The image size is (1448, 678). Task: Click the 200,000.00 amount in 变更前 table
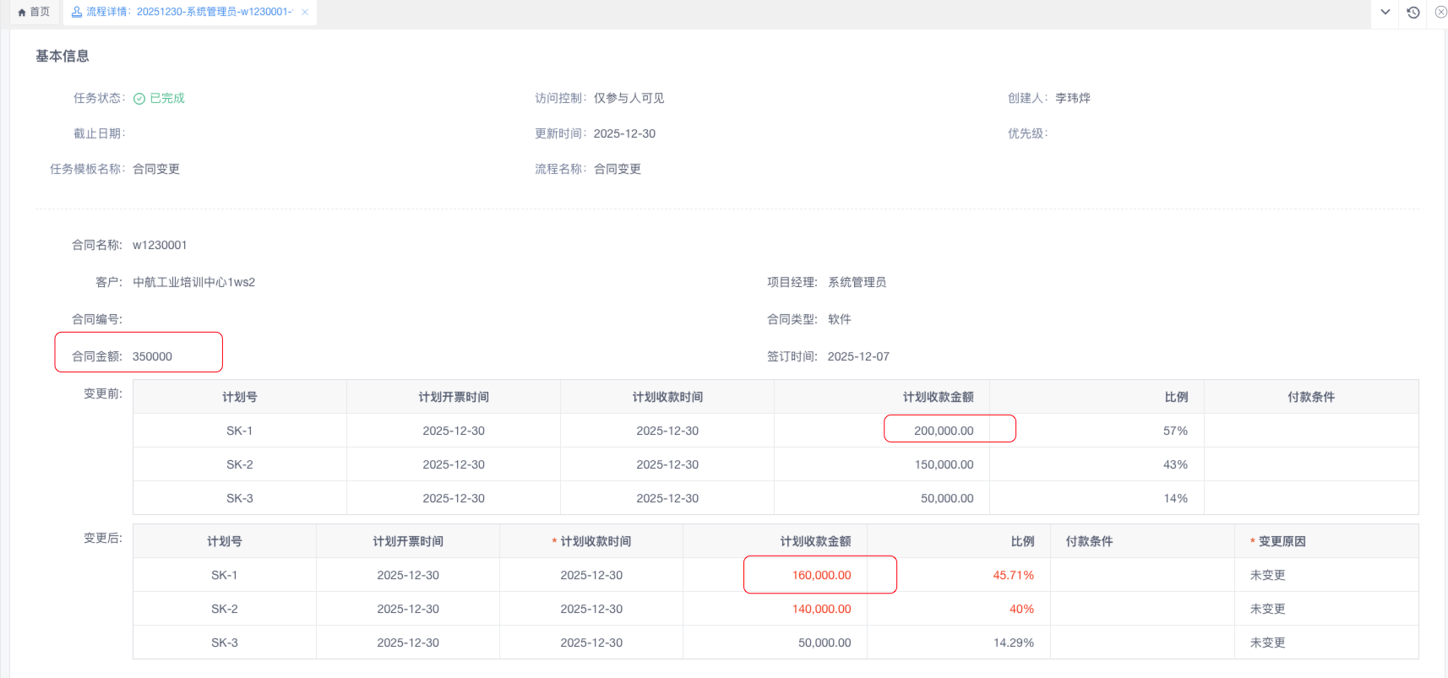tap(944, 431)
